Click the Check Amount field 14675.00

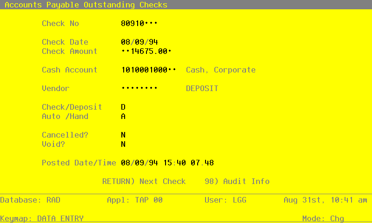146,51
